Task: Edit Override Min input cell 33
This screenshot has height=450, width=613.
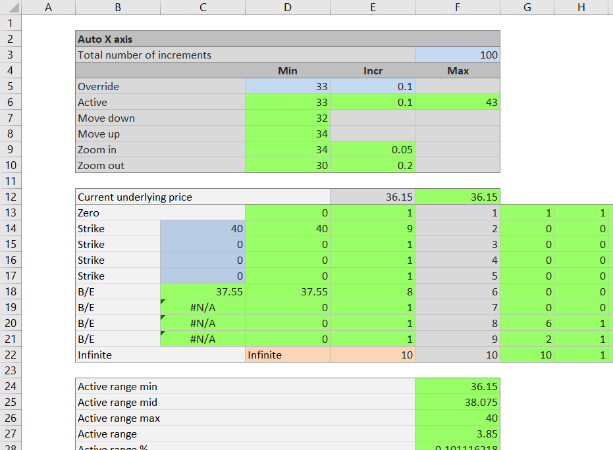Action: [x=288, y=86]
